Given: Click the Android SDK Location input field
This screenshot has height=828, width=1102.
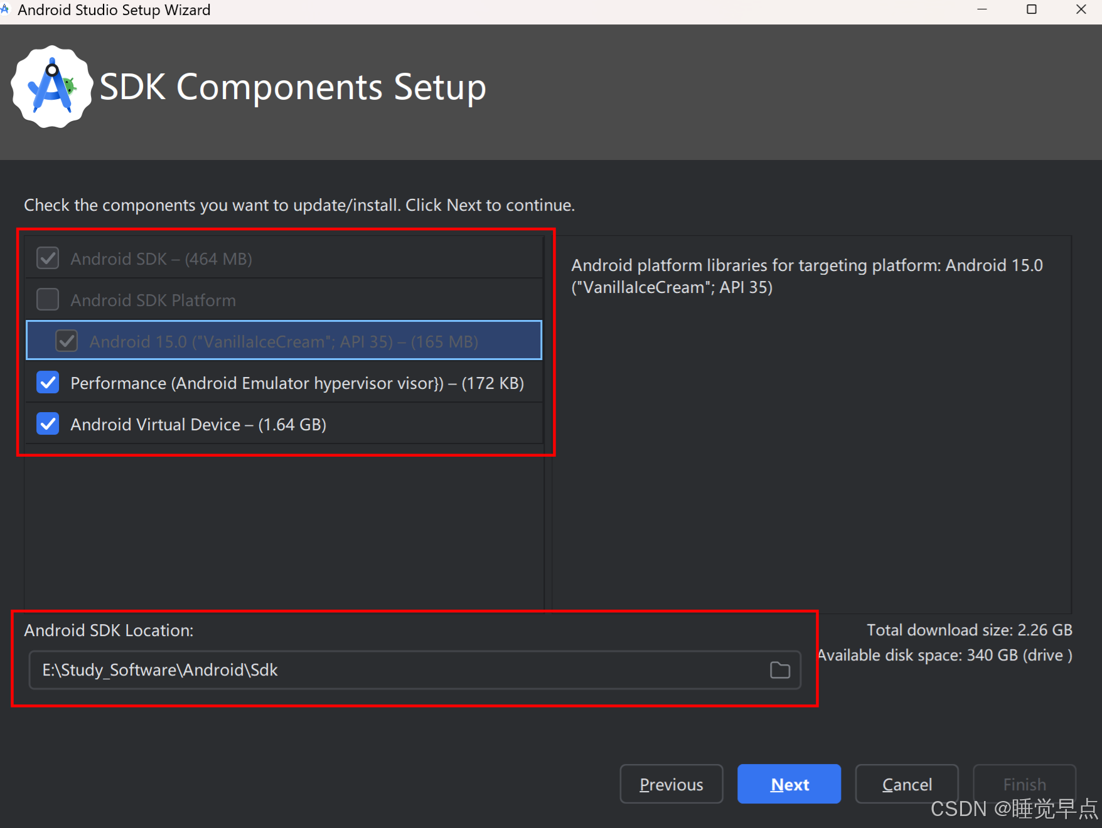Looking at the screenshot, I should coord(414,670).
